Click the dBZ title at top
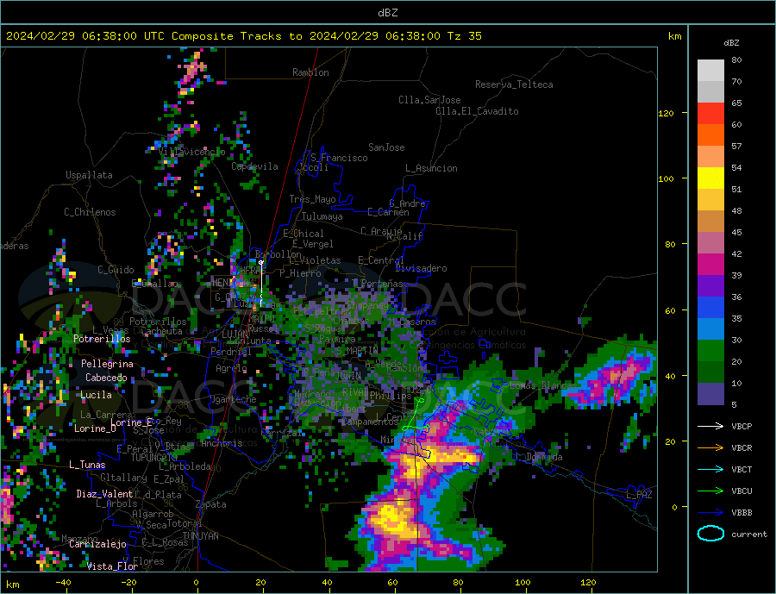776x594 pixels. [x=387, y=13]
